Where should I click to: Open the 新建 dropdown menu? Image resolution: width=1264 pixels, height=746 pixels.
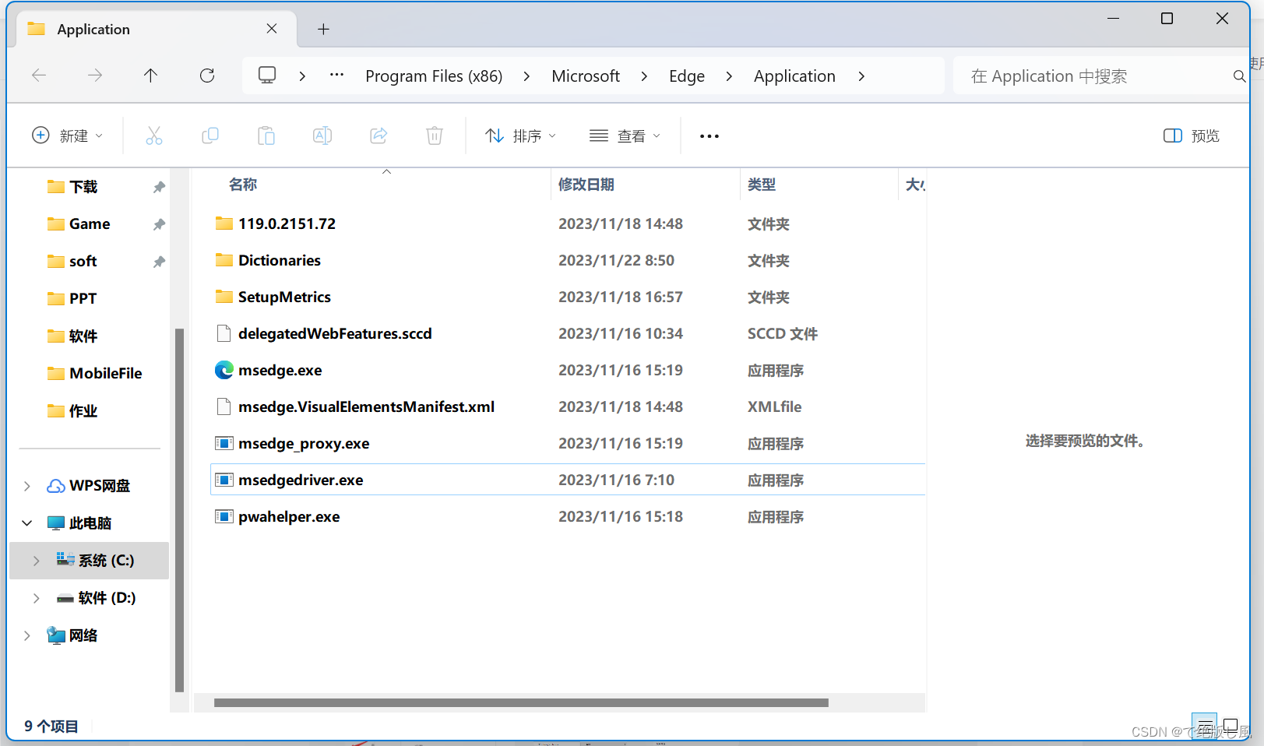(x=67, y=135)
